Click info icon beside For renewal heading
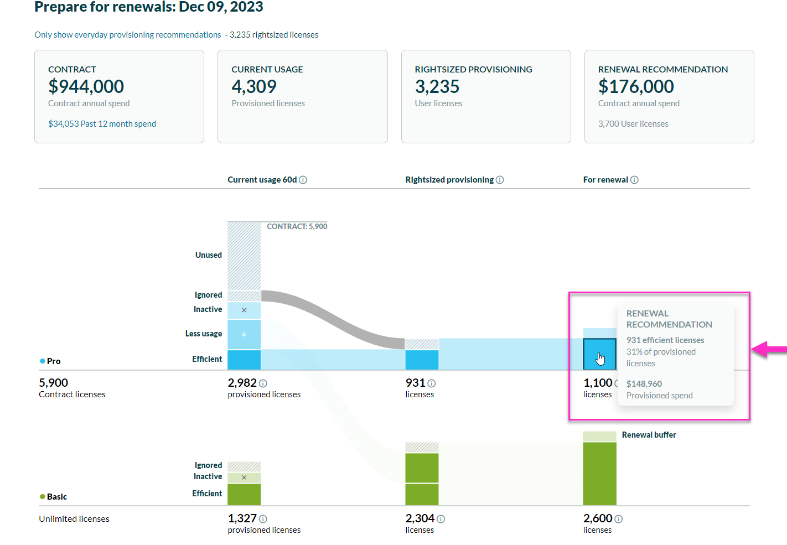The image size is (787, 545). (634, 180)
